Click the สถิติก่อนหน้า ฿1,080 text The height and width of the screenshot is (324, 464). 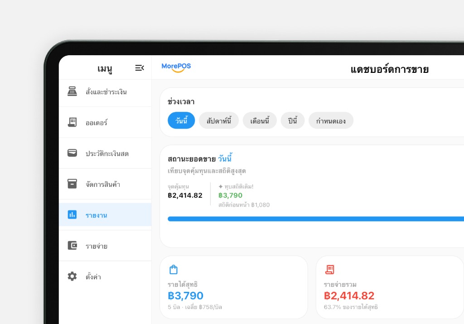pos(244,205)
